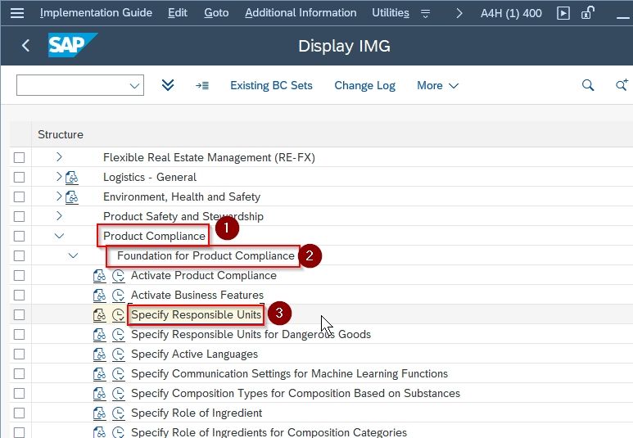633x438 pixels.
Task: Tick checkbox for Product Compliance row
Action: (x=19, y=236)
